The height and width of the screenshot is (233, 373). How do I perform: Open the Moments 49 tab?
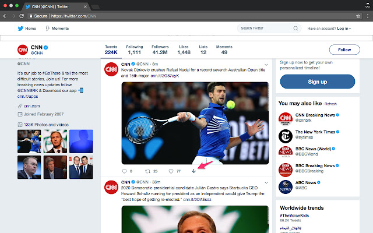point(224,50)
